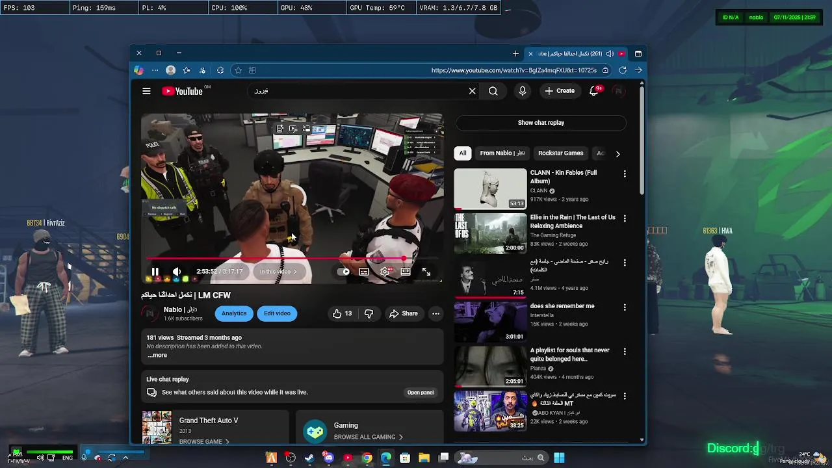
Task: Open the YouTube account avatar menu
Action: tap(618, 91)
